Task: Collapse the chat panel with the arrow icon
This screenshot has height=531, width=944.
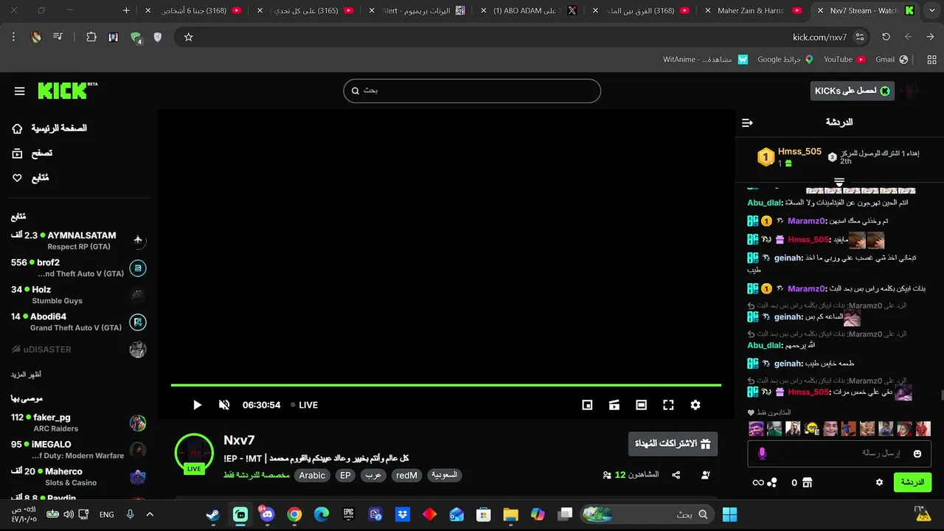Action: (747, 122)
